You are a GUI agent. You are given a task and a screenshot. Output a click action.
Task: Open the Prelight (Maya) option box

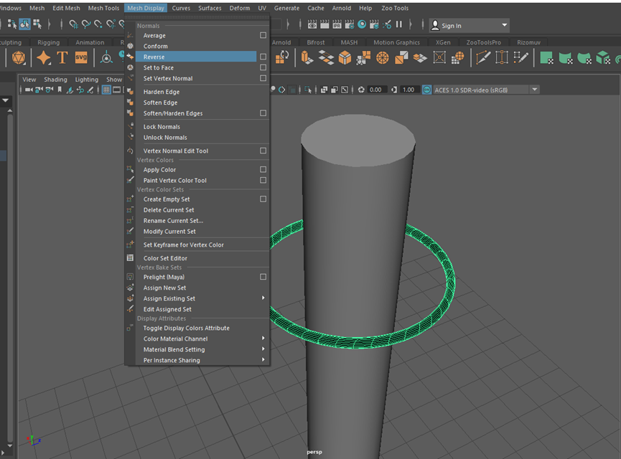pyautogui.click(x=263, y=277)
